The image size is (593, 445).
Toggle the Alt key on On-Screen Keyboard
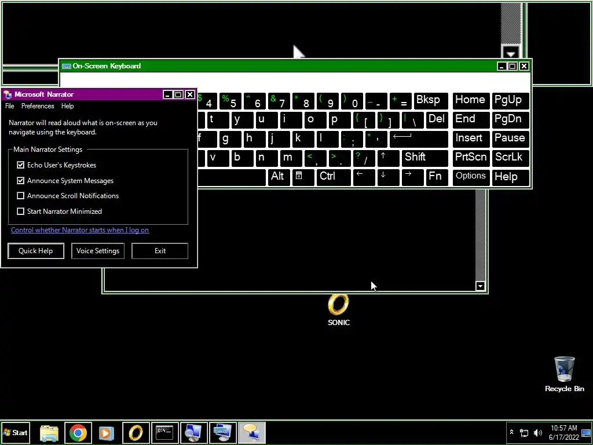[279, 177]
